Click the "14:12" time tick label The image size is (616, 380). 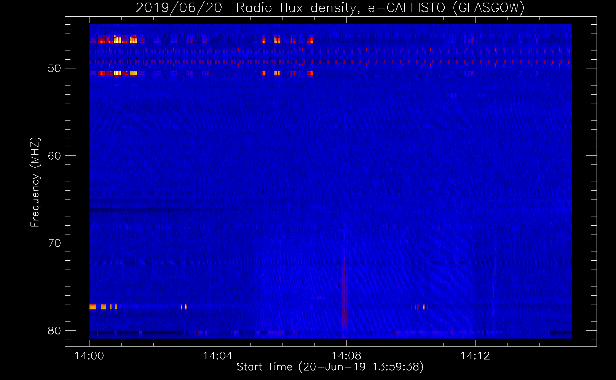[x=475, y=356]
